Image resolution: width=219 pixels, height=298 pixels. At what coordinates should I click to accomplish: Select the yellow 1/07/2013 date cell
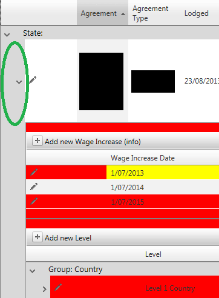[163, 173]
